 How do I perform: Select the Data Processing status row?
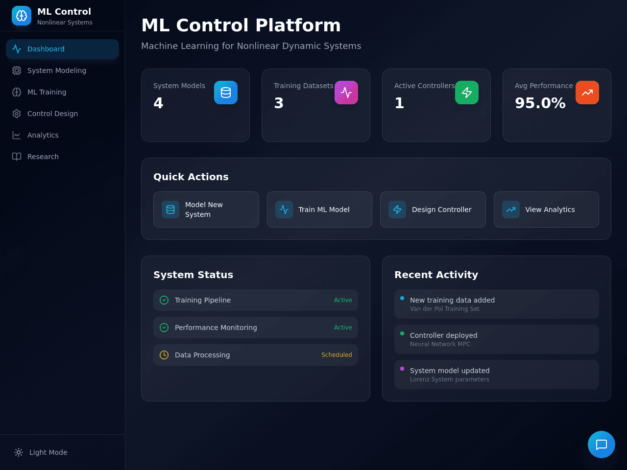pos(256,355)
